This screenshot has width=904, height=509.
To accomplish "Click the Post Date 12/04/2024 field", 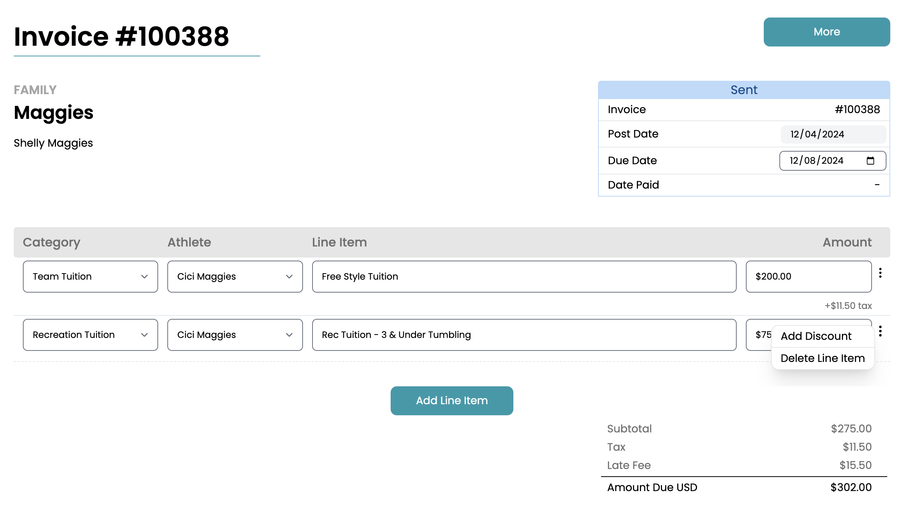I will (x=833, y=134).
